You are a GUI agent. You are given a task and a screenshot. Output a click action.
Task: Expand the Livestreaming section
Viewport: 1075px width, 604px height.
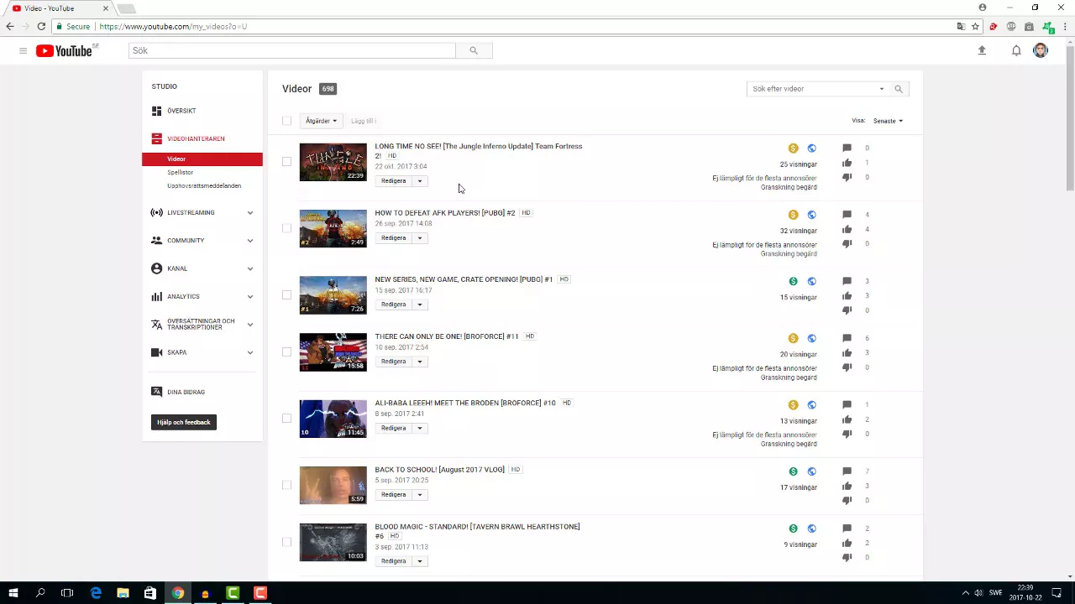click(x=249, y=213)
